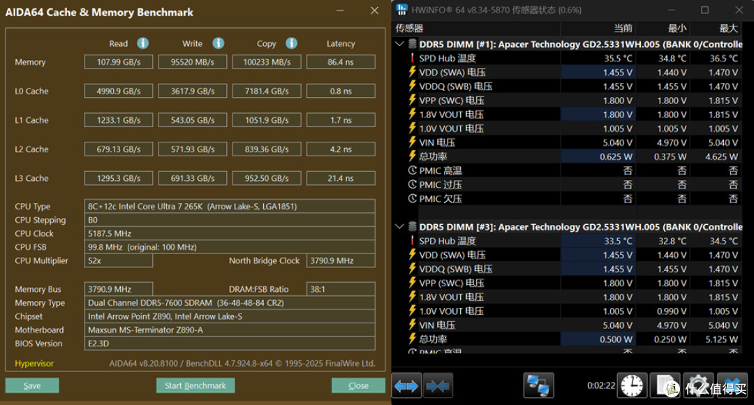The height and width of the screenshot is (405, 754).
Task: Click thermometer icon of DIMM #1 SPD Hub
Action: 412,58
